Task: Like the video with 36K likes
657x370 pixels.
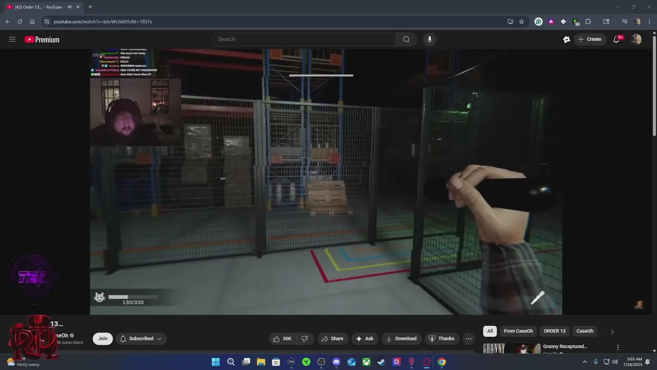Action: (x=282, y=339)
